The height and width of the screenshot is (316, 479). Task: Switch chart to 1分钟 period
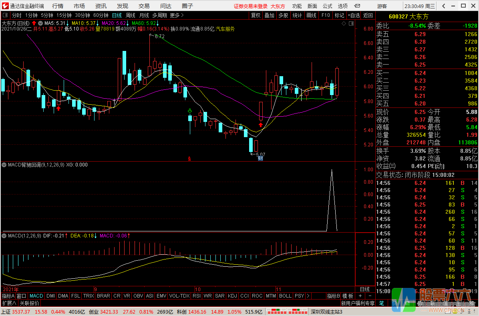click(x=31, y=15)
